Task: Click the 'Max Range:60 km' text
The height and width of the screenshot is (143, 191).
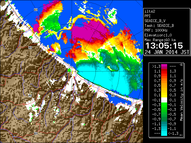Action: 160,40
